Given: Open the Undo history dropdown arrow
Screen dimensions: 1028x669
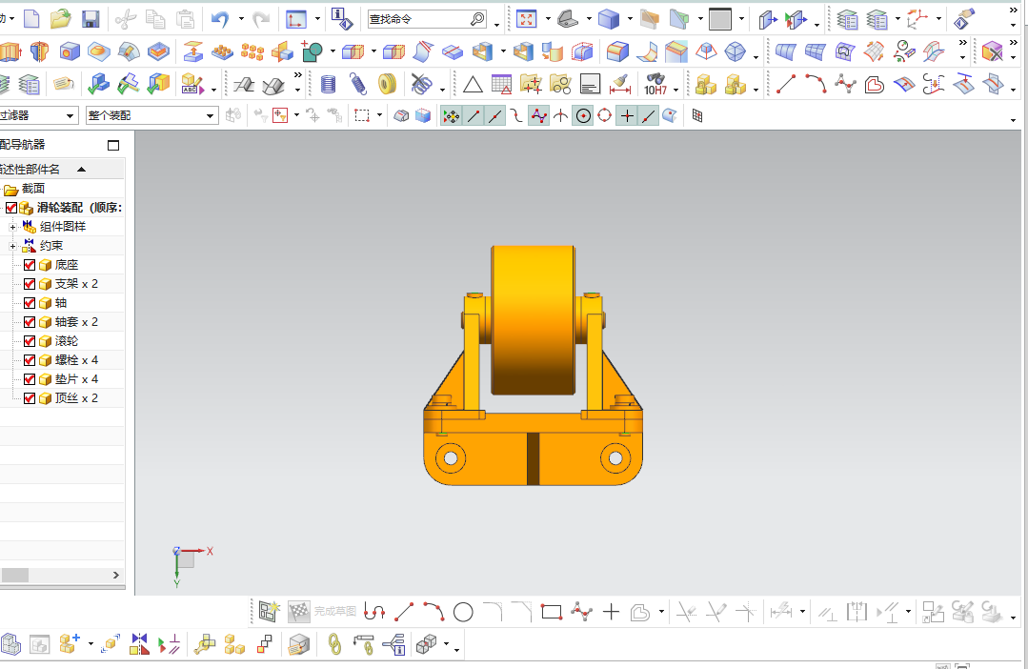Looking at the screenshot, I should coord(241,19).
